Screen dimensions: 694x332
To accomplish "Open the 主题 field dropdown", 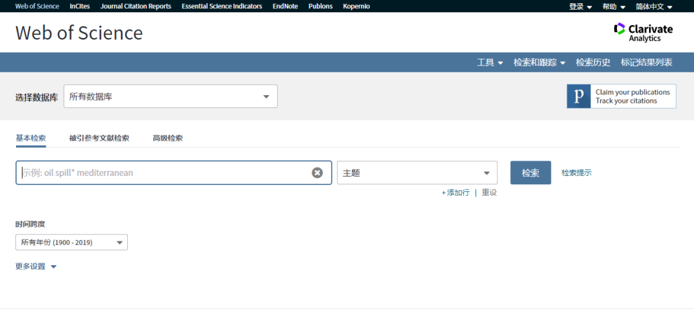I will pyautogui.click(x=417, y=173).
